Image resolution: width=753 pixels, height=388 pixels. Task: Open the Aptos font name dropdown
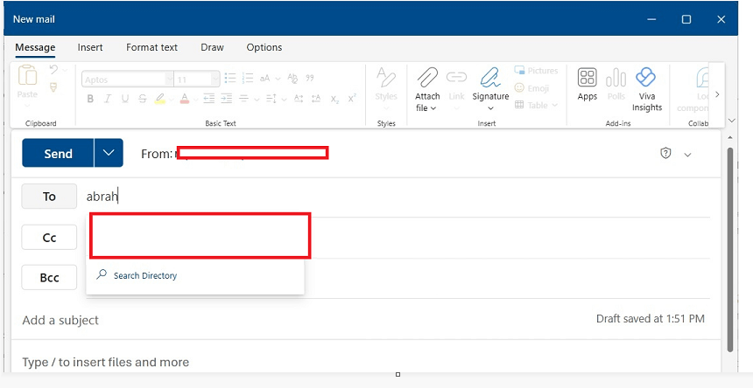point(170,79)
